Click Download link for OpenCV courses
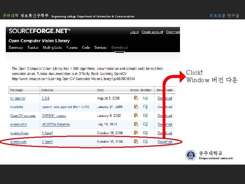245x184 pixels. (x=165, y=116)
